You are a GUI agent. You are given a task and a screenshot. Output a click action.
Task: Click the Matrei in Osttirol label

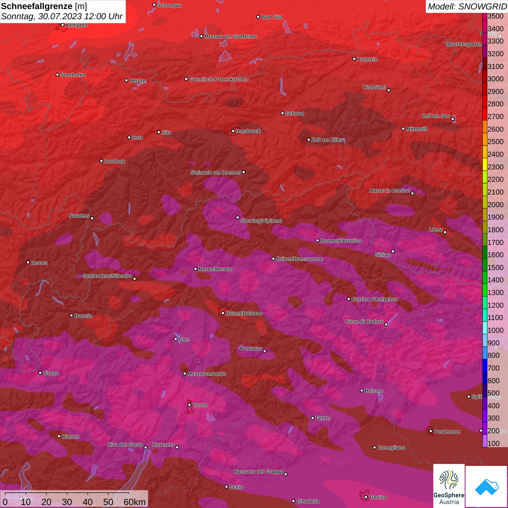[390, 190]
